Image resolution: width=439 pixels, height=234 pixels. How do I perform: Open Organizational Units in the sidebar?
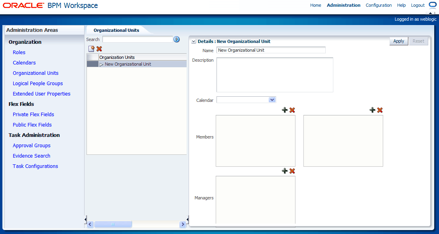[x=35, y=73]
